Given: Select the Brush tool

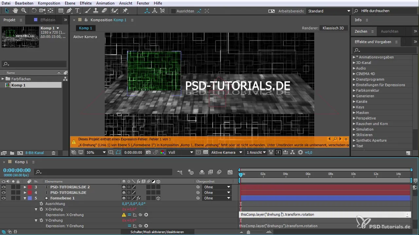Looking at the screenshot, I should pos(88,11).
